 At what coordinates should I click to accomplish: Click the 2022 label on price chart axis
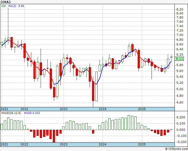click(x=24, y=109)
